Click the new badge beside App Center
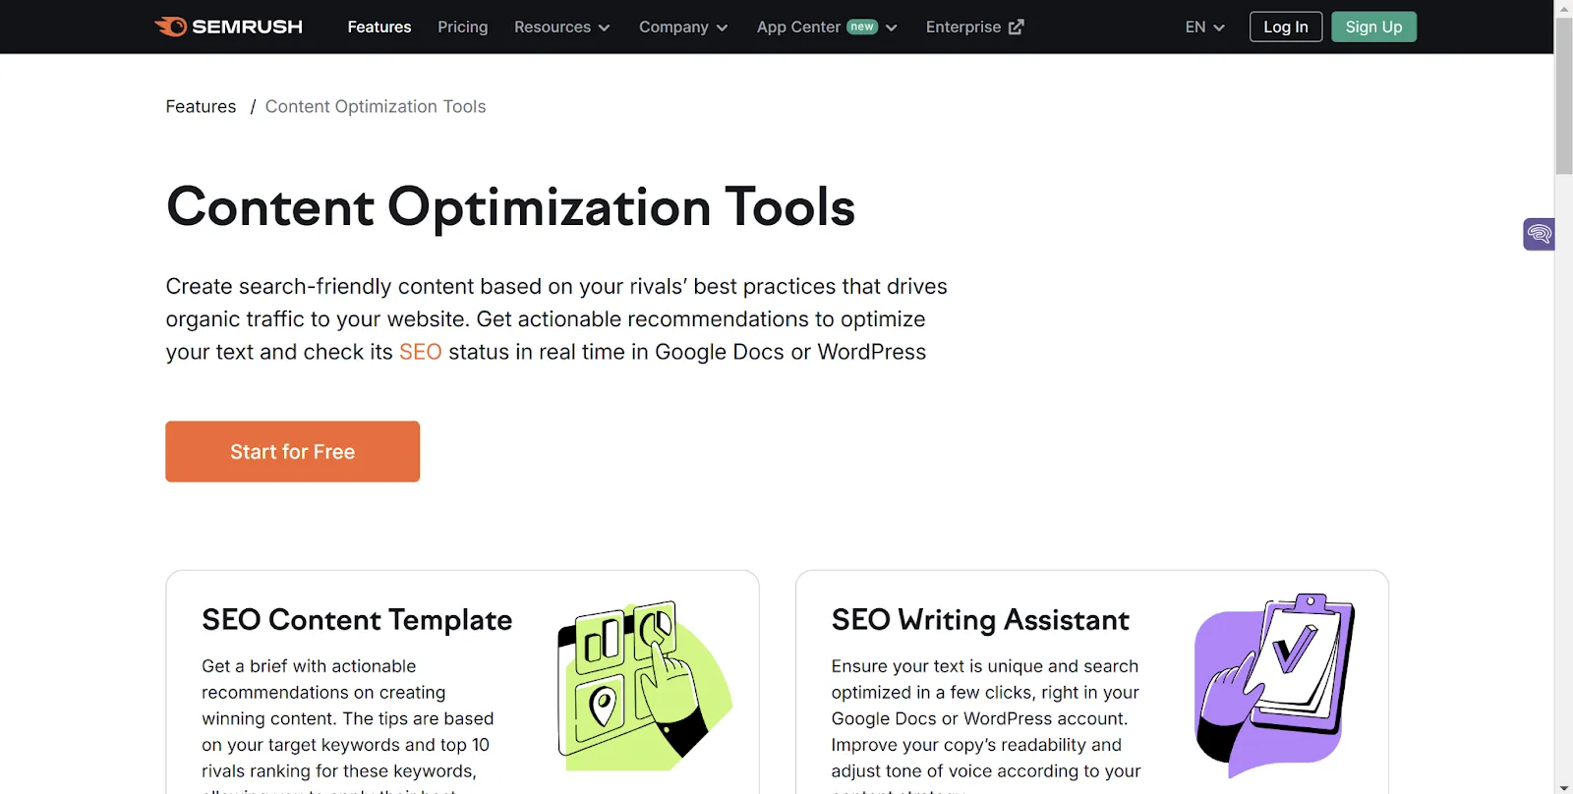Screen dimensions: 1573x794 click(x=862, y=27)
